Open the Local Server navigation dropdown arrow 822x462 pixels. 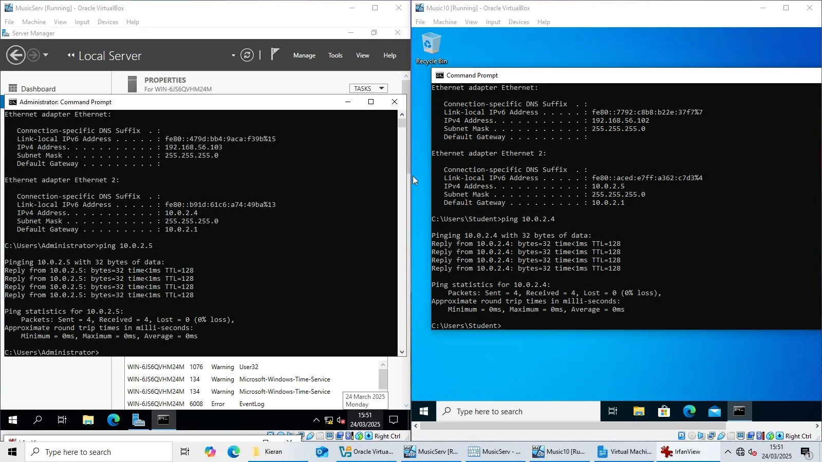(233, 55)
